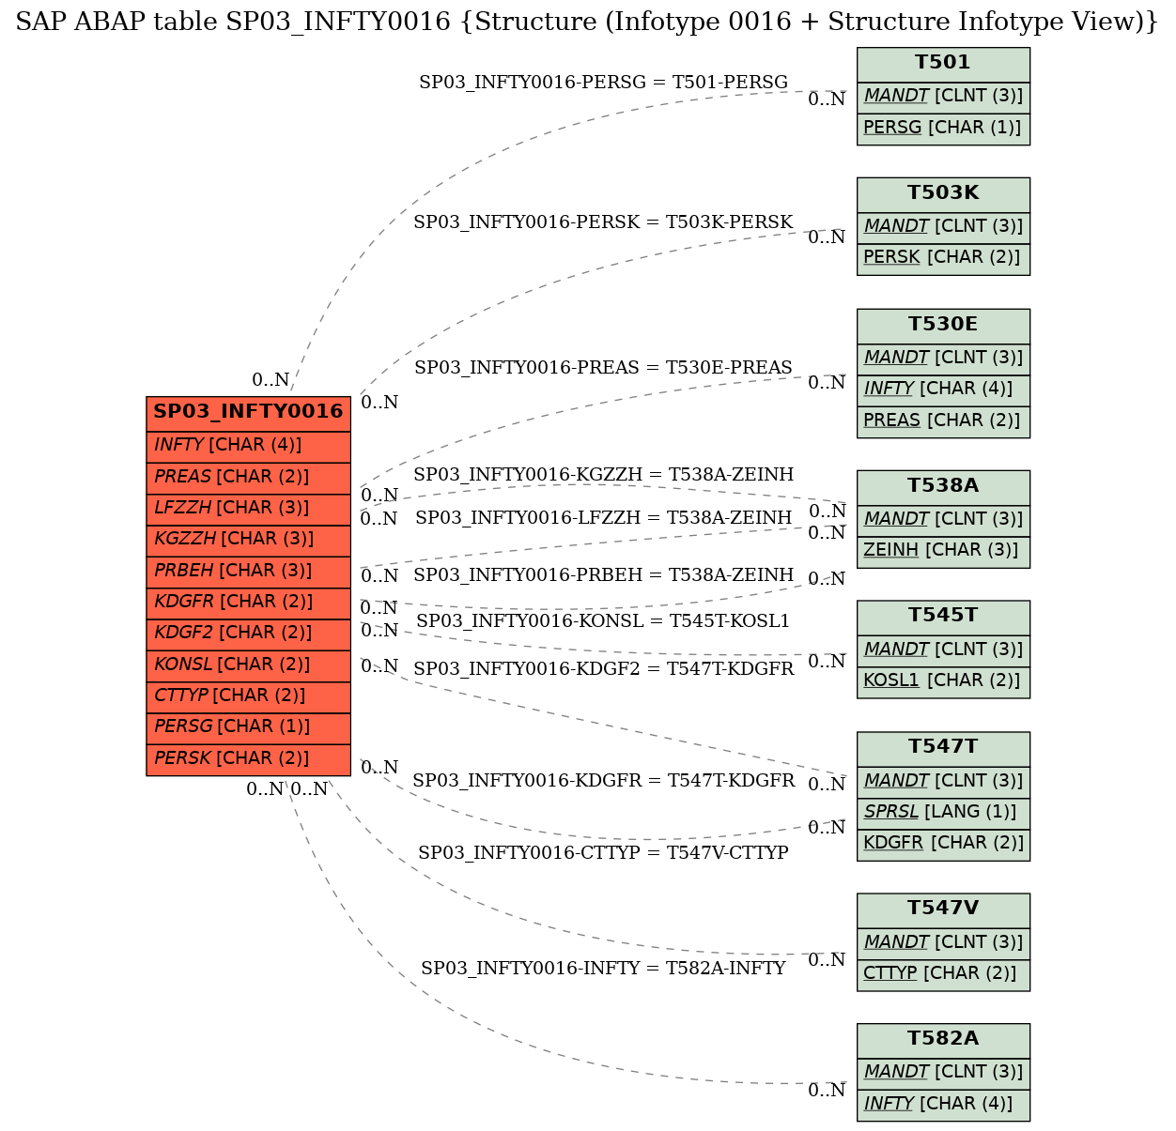Click the CTTYP = T547V-CTTYP relation label

(603, 853)
